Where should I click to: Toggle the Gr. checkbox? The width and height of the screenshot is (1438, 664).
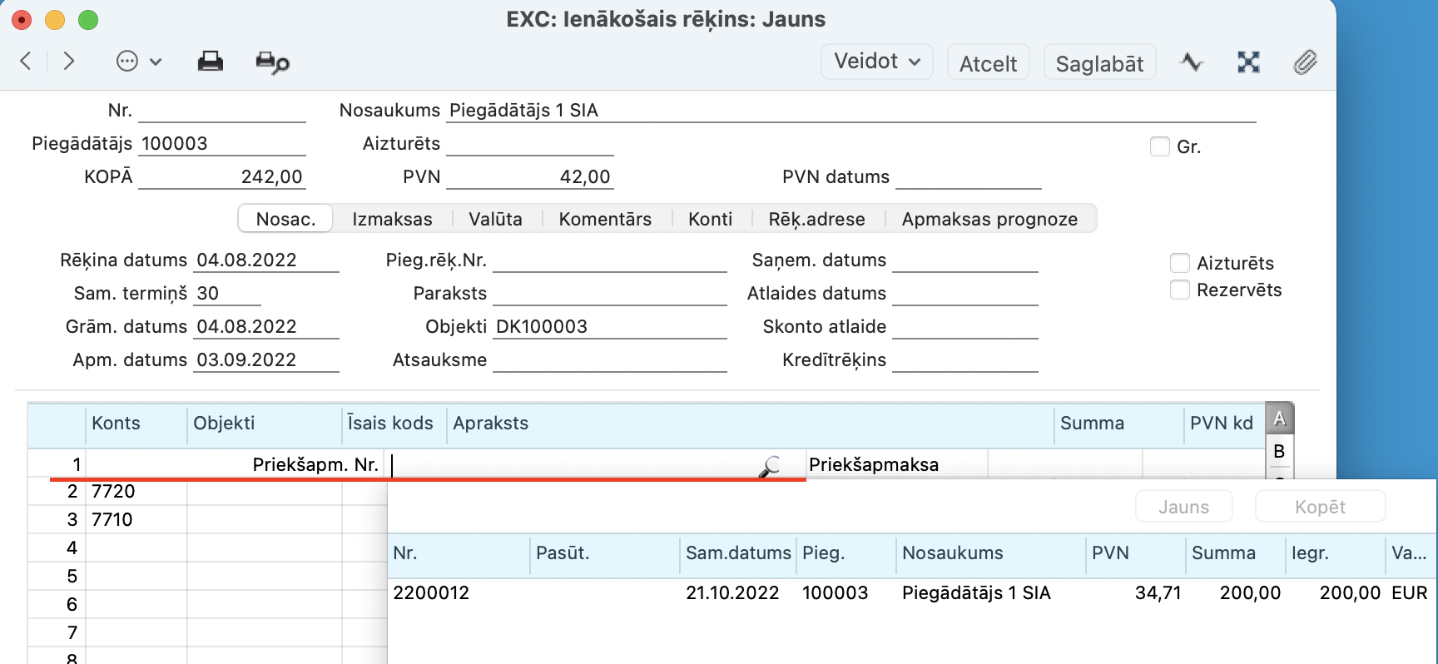(x=1159, y=146)
